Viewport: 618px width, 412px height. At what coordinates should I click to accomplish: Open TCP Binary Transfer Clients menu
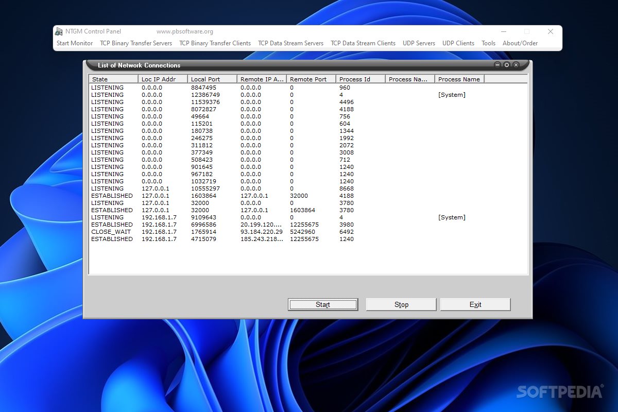[215, 43]
